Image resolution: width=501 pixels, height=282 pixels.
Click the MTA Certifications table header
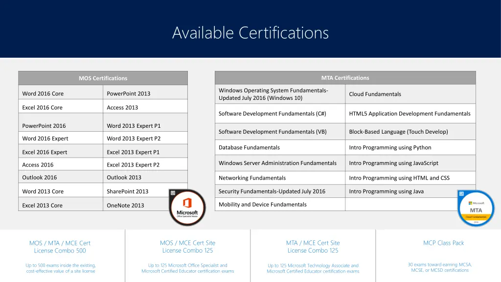345,78
